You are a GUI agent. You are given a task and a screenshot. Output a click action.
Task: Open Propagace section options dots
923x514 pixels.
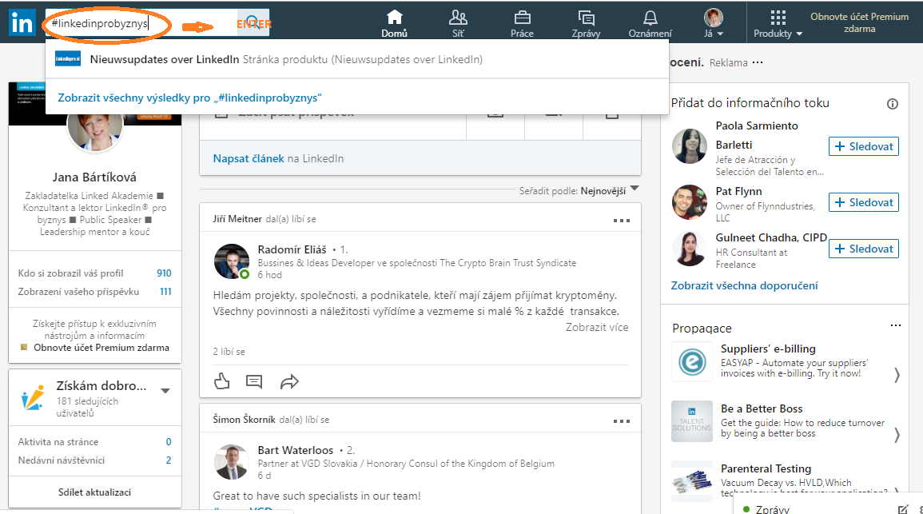coord(895,325)
